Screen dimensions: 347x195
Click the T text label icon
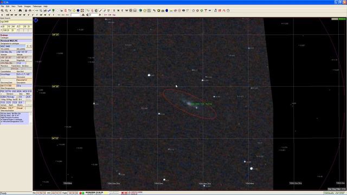coord(206,10)
